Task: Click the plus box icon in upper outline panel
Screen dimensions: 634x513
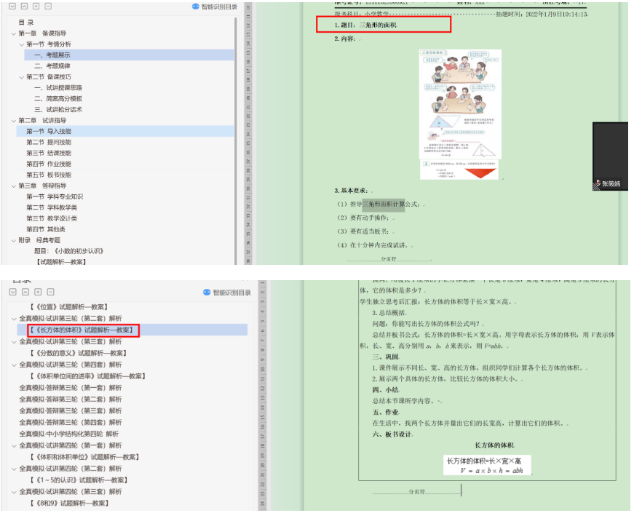Action: click(x=36, y=6)
